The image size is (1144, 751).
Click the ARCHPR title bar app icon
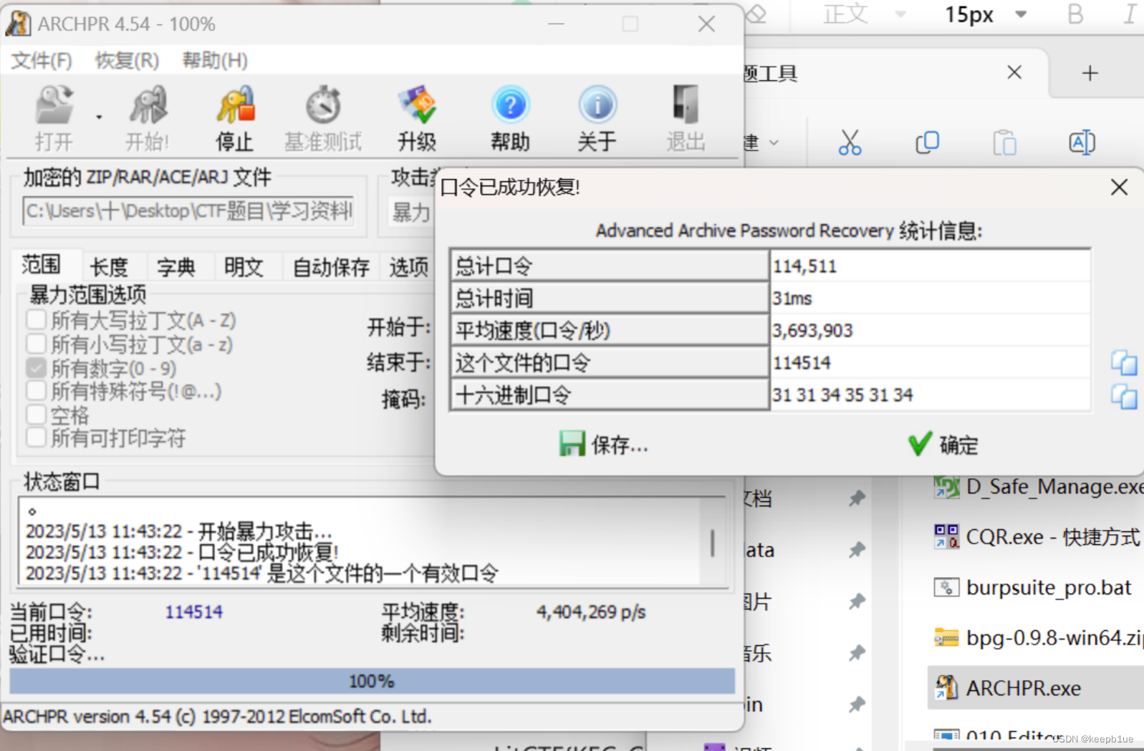coord(19,24)
